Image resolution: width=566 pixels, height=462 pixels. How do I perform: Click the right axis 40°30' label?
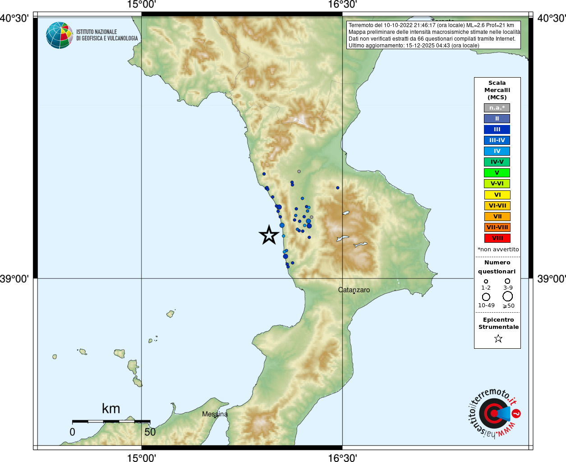click(x=551, y=18)
